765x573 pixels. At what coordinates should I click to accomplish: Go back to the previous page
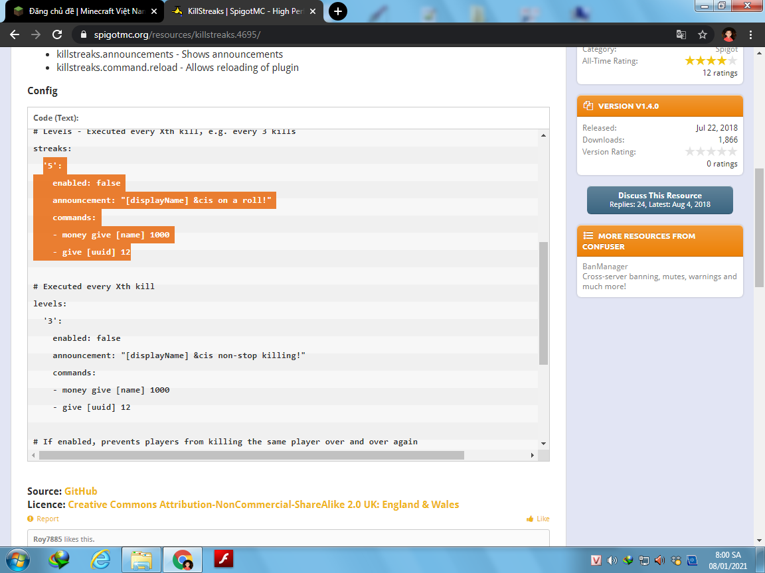15,34
